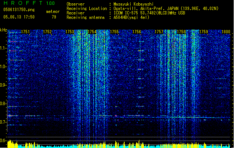Click the 1.1 kHz axis label

pos(3,48)
